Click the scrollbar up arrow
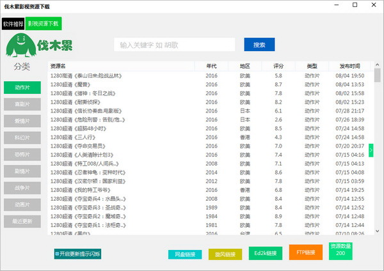Image resolution: width=384 pixels, height=271 pixels. pos(377,65)
